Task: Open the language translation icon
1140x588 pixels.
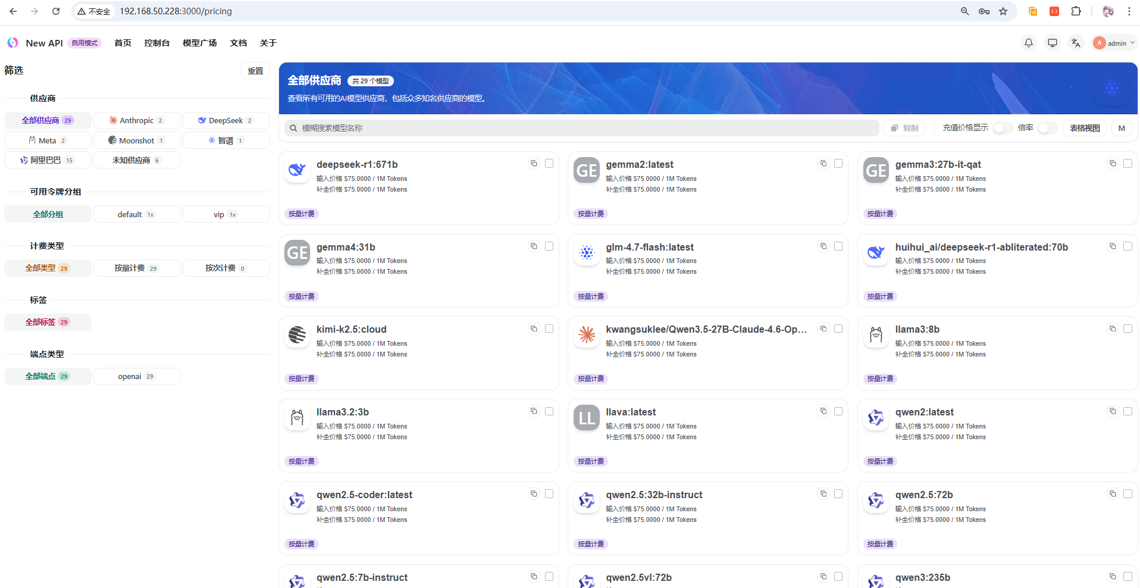Action: (1076, 43)
